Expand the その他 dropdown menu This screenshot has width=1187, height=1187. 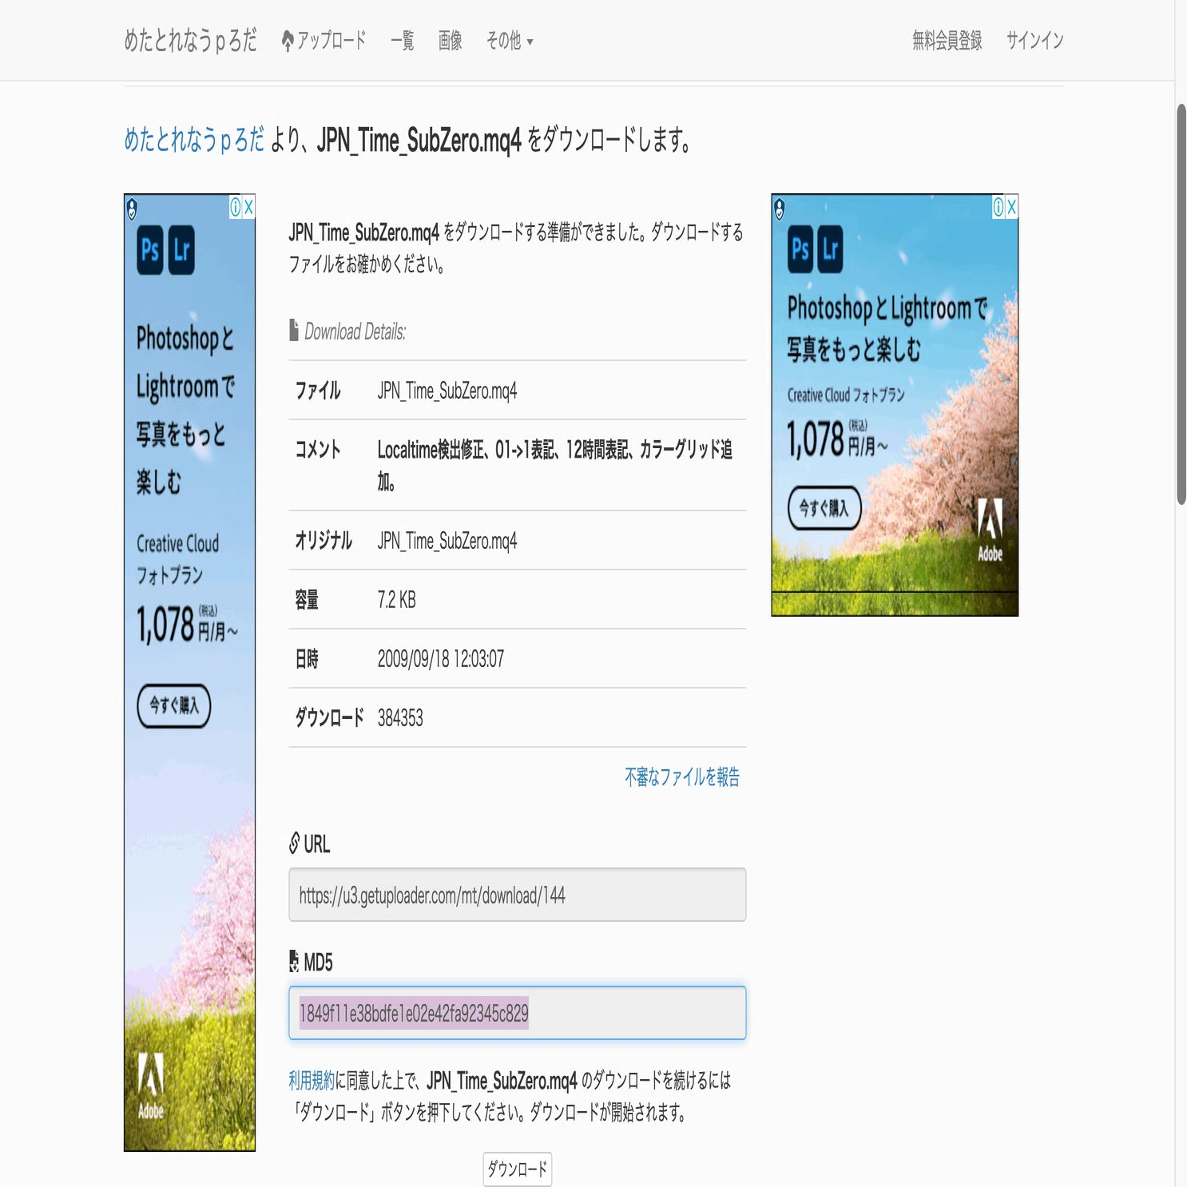509,40
